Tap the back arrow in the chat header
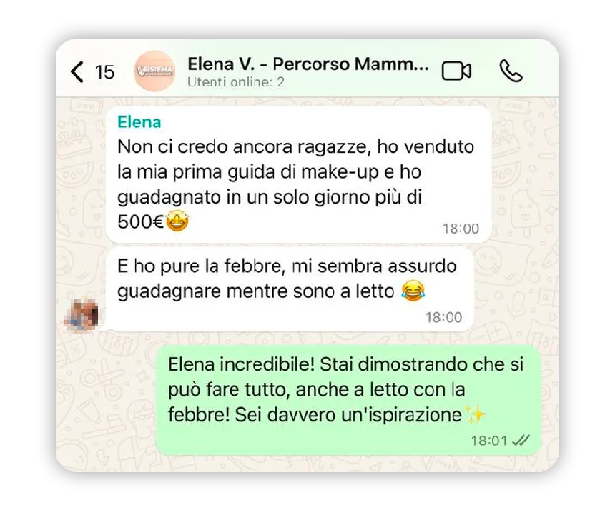 pyautogui.click(x=77, y=71)
